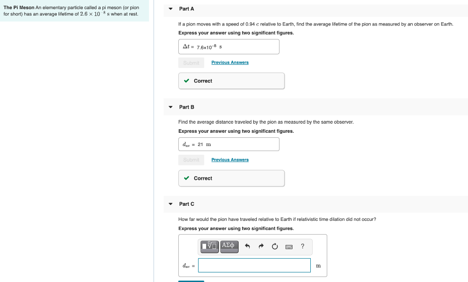Click the undo arrow in the equation toolbar
Viewport: 468px width, 282px height.
(247, 246)
